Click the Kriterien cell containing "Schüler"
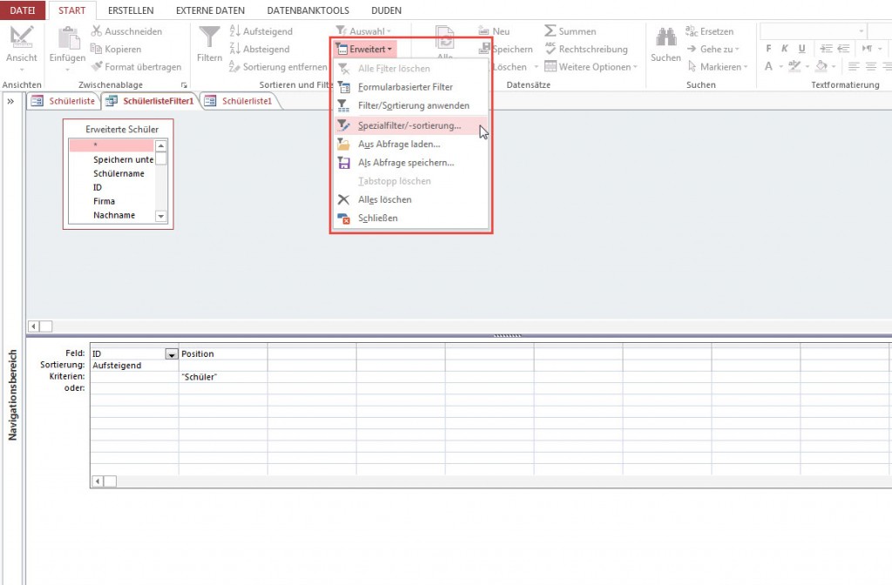The width and height of the screenshot is (892, 585). click(221, 377)
